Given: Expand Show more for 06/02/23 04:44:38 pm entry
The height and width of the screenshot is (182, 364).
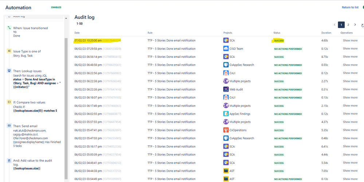Looking at the screenshot, I should 350,171.
